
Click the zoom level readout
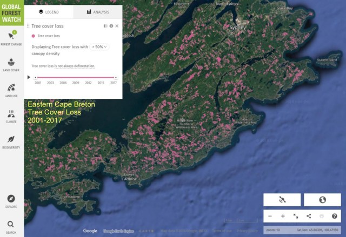click(x=273, y=230)
